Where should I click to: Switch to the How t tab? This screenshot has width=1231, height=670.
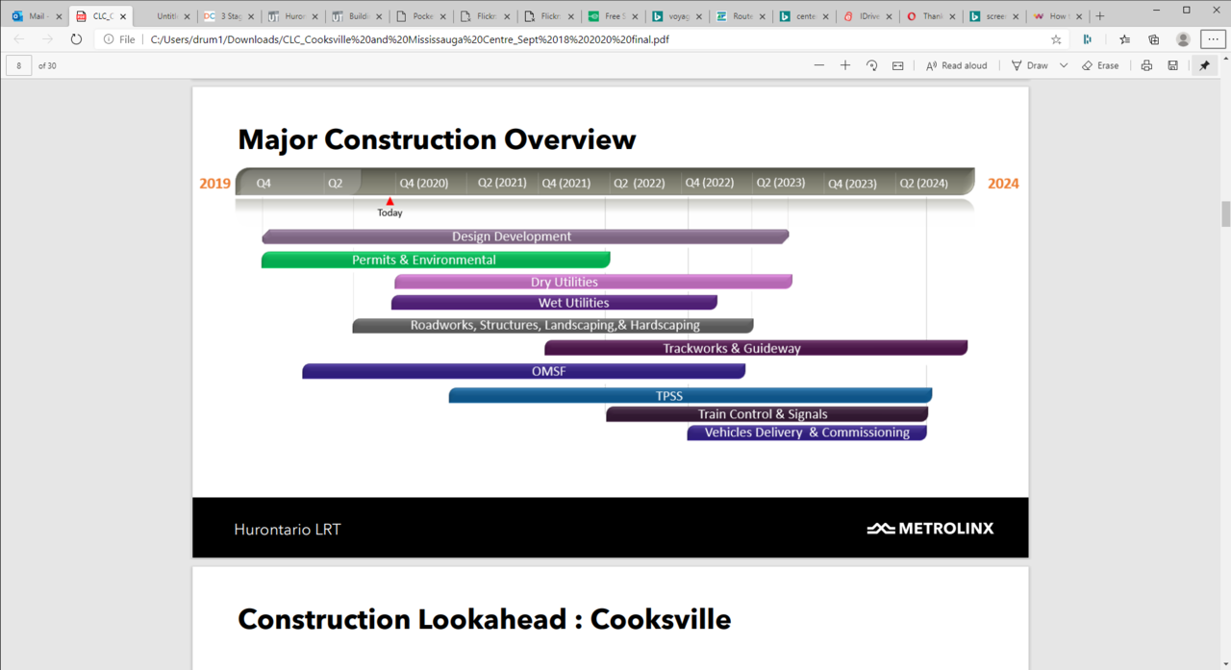click(x=1056, y=16)
